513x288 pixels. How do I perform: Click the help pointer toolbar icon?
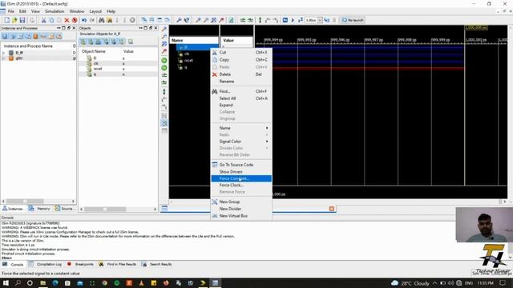187,20
